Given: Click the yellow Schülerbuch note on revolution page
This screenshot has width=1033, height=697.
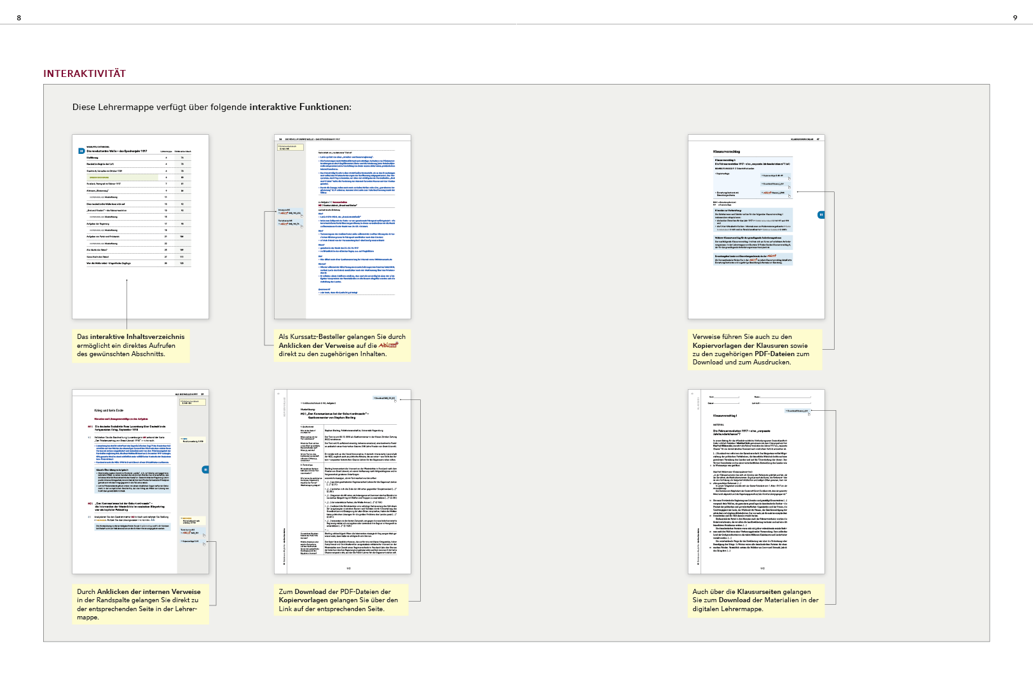Looking at the screenshot, I should [291, 148].
